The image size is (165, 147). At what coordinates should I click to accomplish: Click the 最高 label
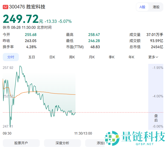[70, 35]
